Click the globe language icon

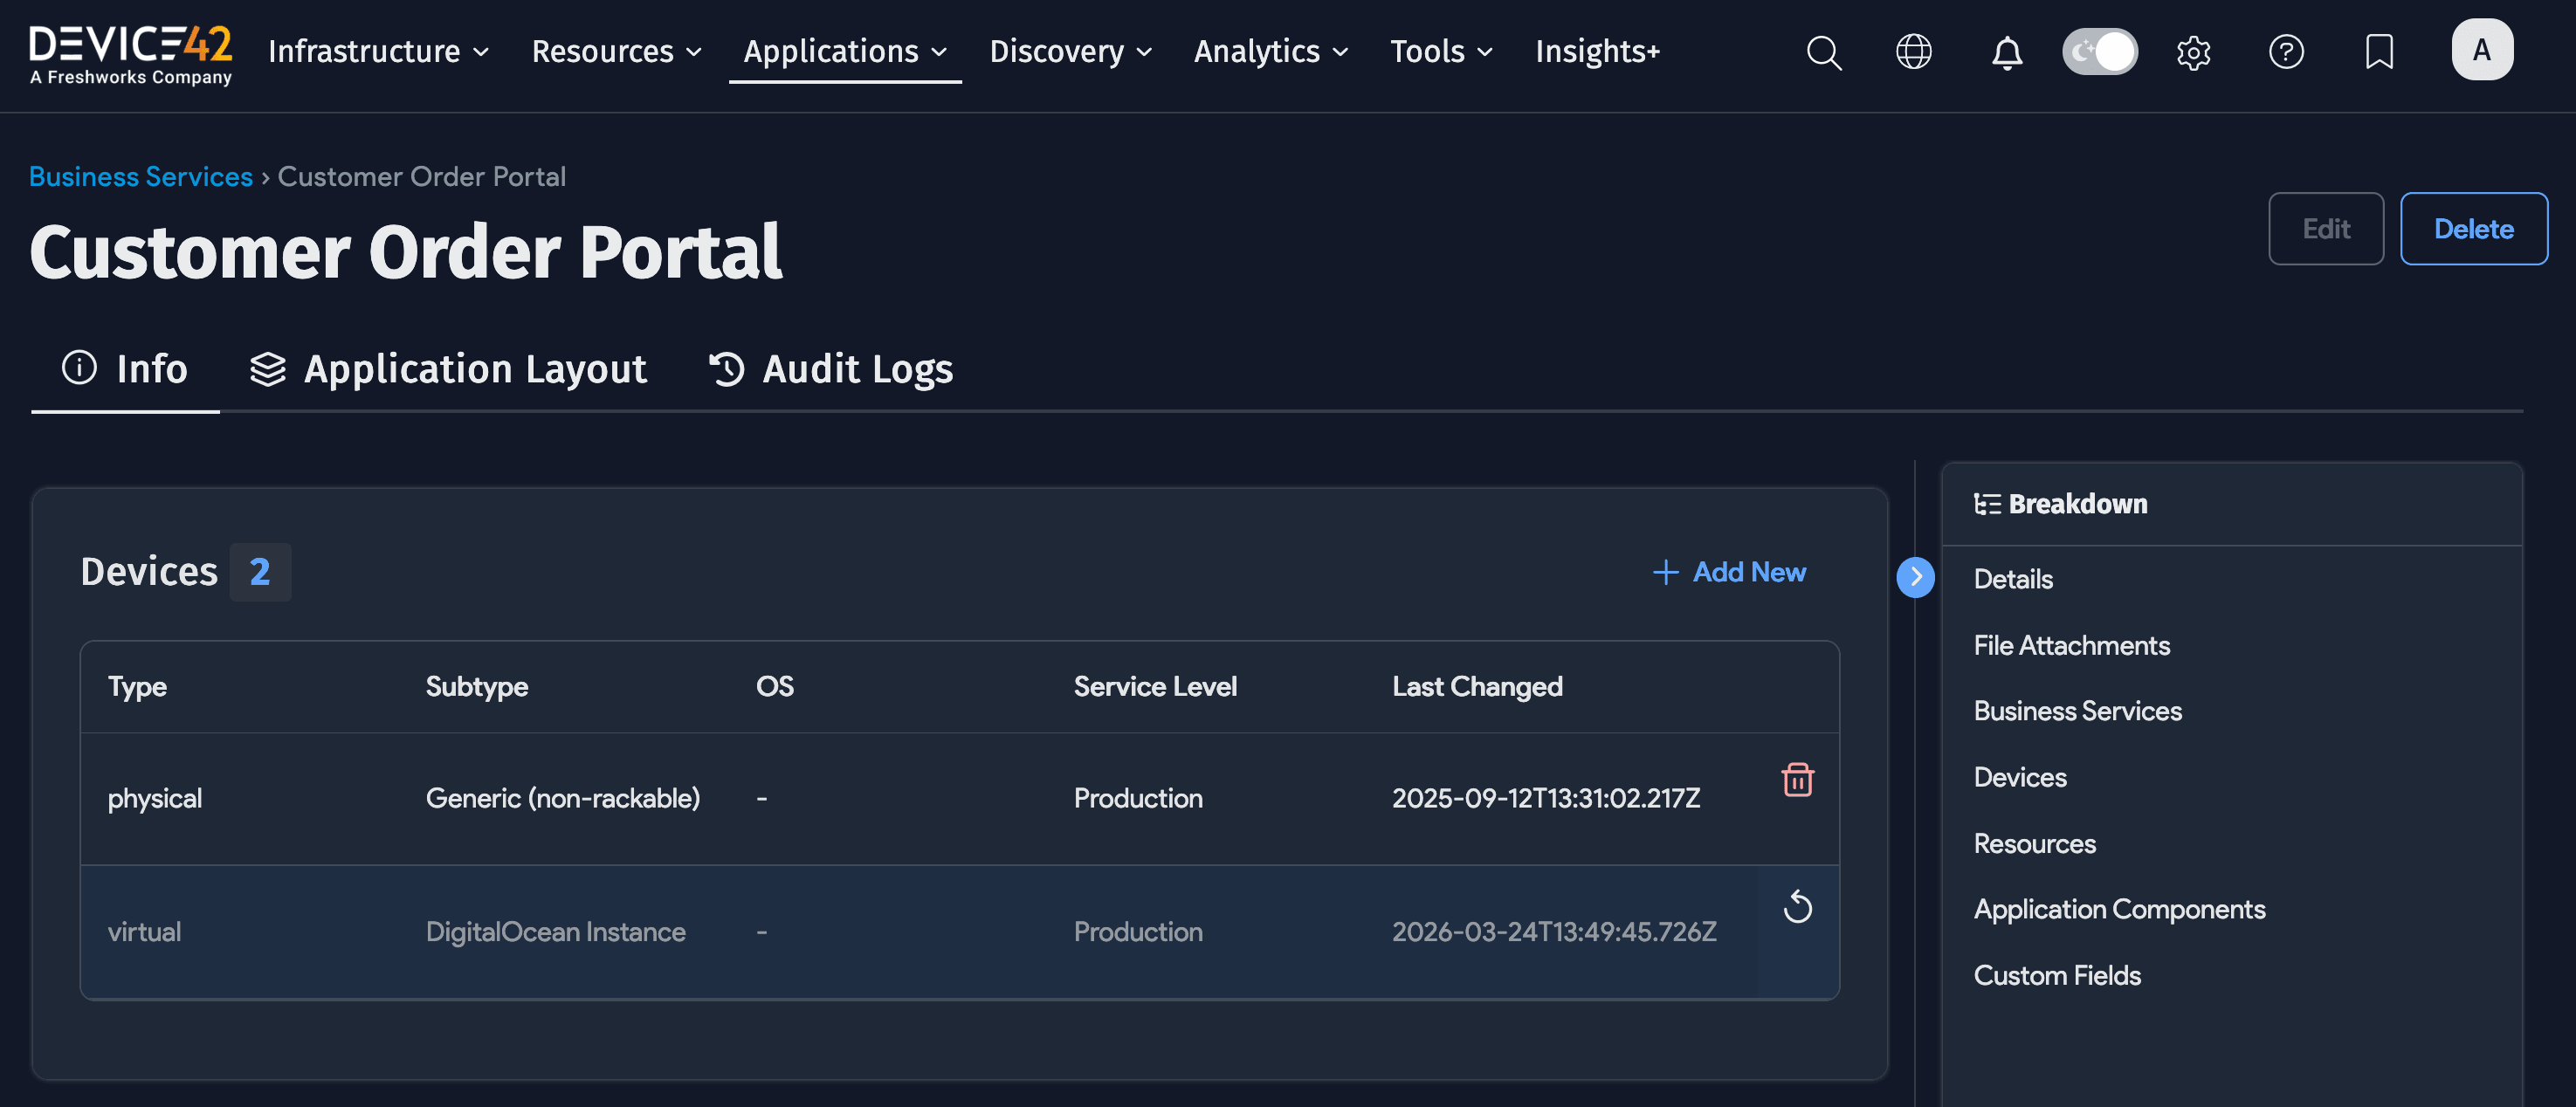click(1913, 52)
